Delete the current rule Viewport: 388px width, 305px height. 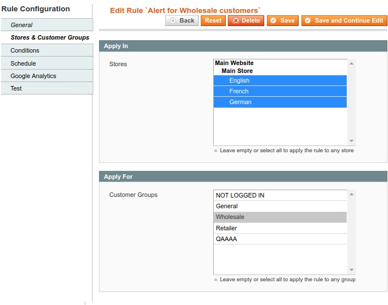246,20
